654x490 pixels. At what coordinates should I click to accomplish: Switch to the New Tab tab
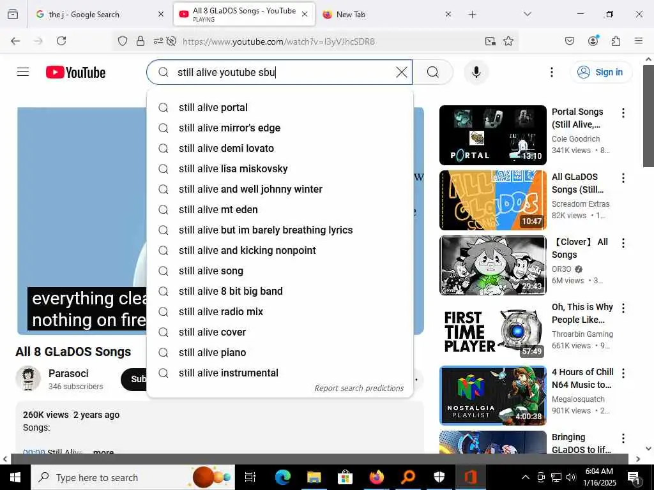click(x=386, y=15)
